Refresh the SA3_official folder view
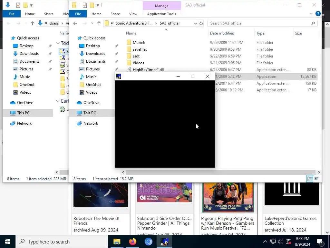 201,23
